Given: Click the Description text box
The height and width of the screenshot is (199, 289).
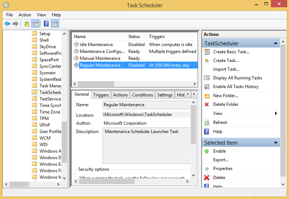Looking at the screenshot, I should pos(146,146).
